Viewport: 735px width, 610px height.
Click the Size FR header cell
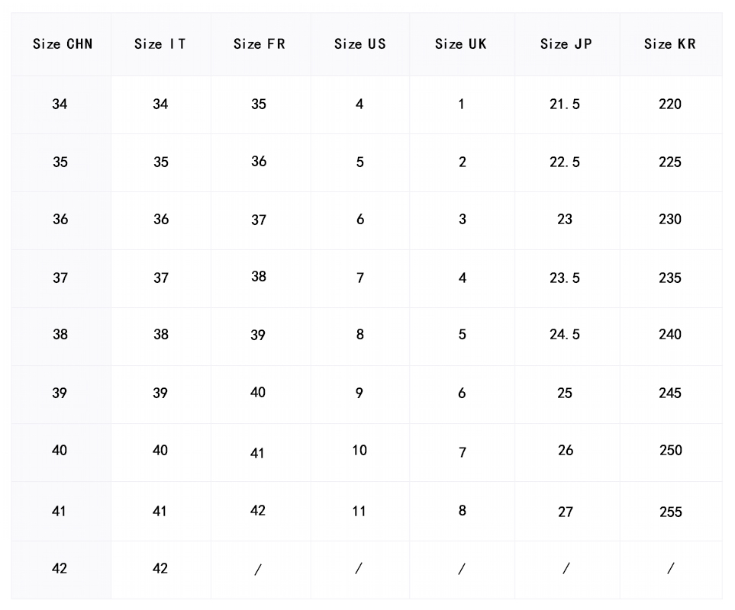[x=260, y=44]
